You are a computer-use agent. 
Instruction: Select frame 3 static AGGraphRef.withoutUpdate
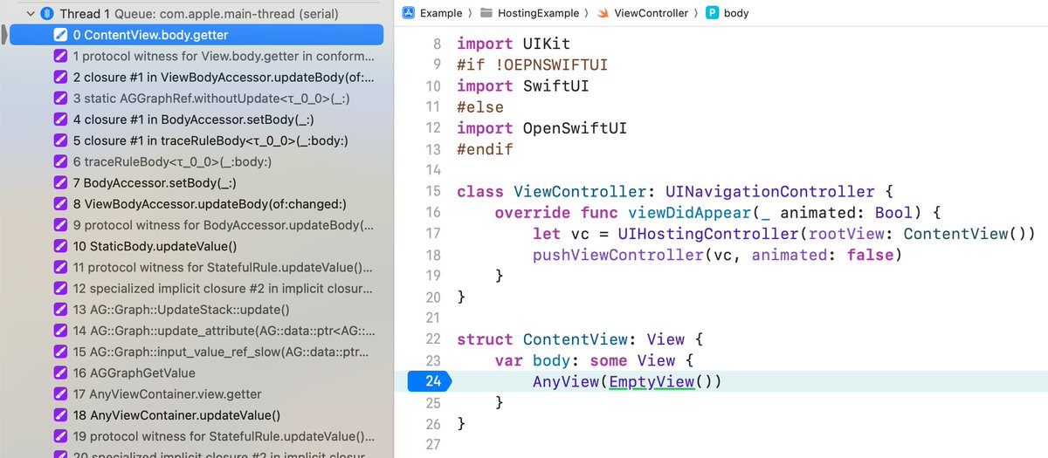pyautogui.click(x=196, y=99)
